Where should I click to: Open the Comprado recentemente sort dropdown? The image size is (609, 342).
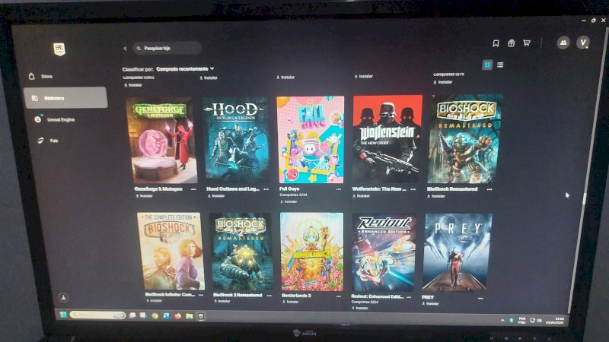click(185, 69)
